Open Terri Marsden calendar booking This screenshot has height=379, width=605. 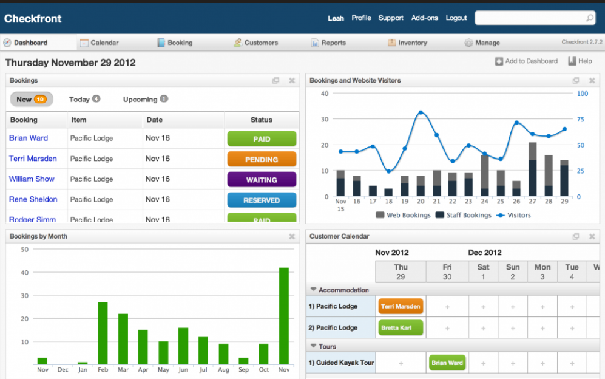[401, 306]
